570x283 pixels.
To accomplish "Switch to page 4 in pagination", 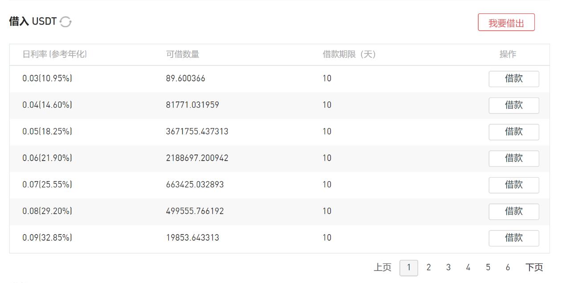I will click(x=468, y=267).
